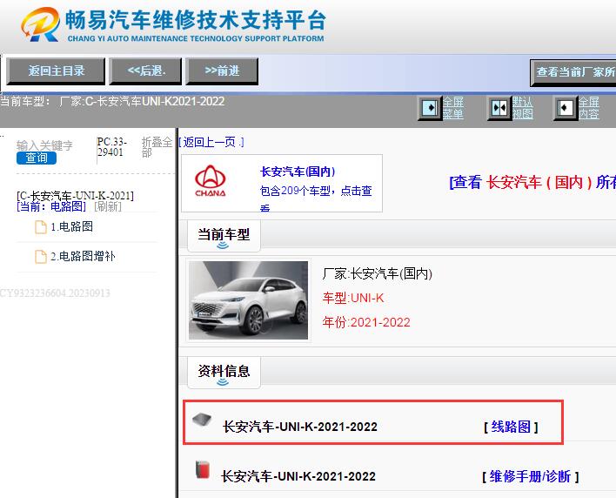Click the blue 查询 search button
This screenshot has height=498, width=616.
[37, 158]
